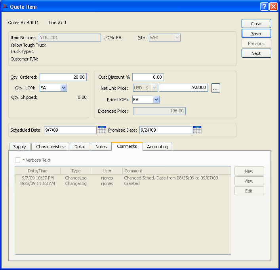Switch to the Supply tab
Viewport: 280px width, 270px height.
(19, 147)
